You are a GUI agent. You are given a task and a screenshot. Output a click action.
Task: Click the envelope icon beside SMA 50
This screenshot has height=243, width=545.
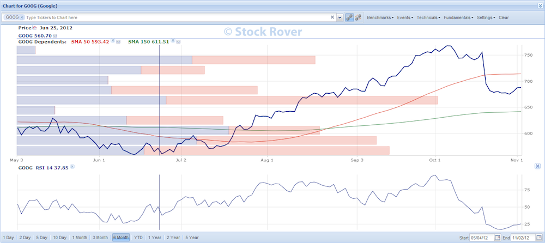tap(118, 42)
